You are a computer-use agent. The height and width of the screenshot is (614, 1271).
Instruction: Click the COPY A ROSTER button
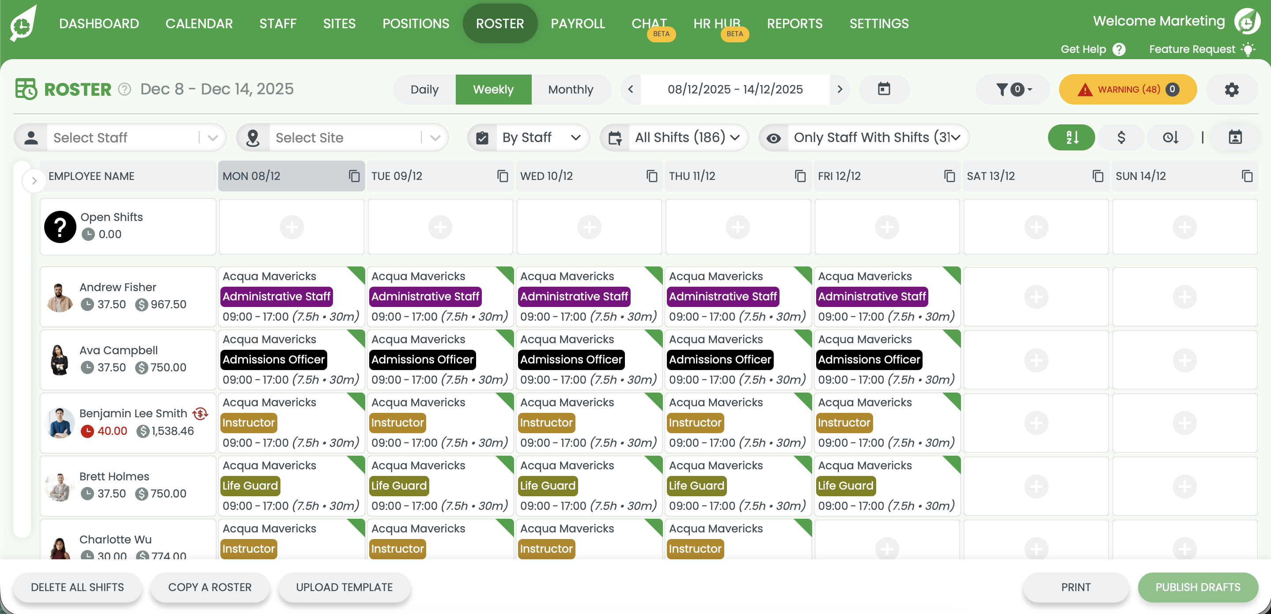210,587
